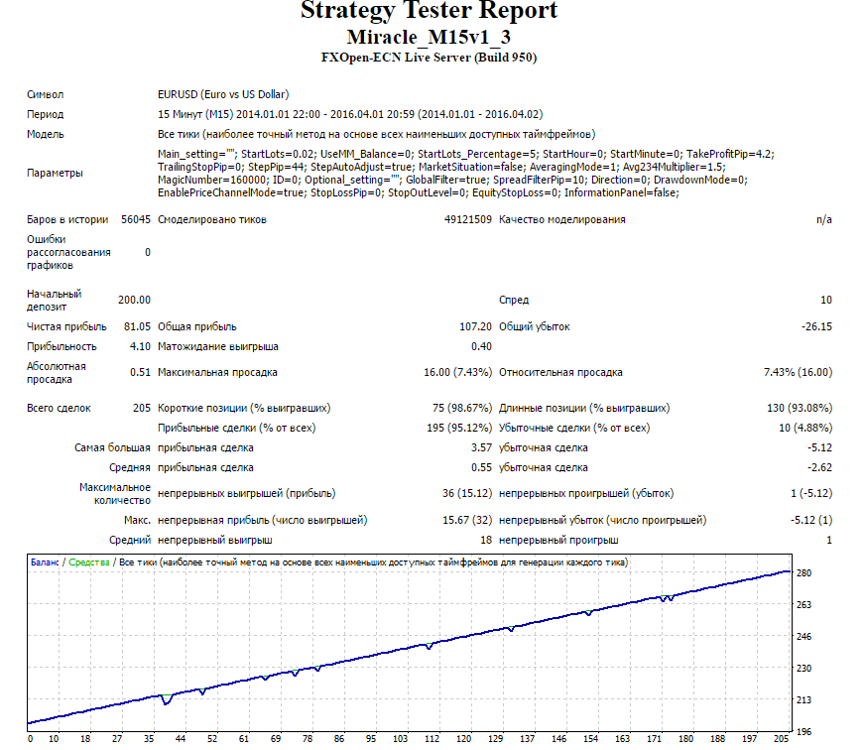The image size is (865, 750).
Task: Click the Матожидание выигрыша label
Action: coord(218,346)
